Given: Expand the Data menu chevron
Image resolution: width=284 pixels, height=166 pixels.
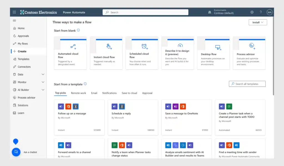Looking at the screenshot, I should tap(43, 74).
